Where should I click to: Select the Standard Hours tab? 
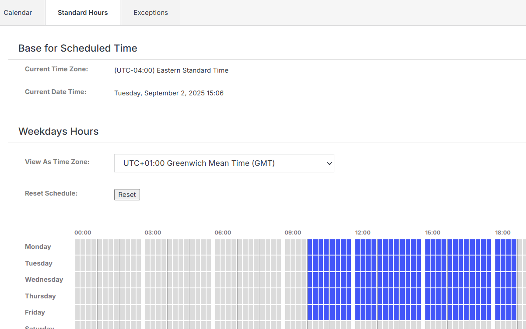[x=83, y=13]
